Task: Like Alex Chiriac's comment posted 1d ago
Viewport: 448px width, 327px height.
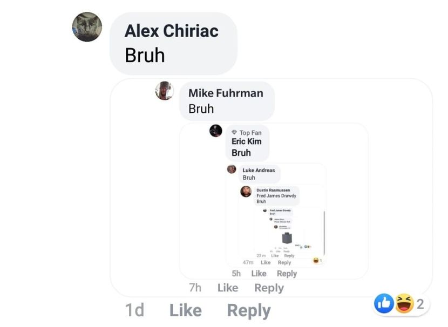Action: (186, 310)
